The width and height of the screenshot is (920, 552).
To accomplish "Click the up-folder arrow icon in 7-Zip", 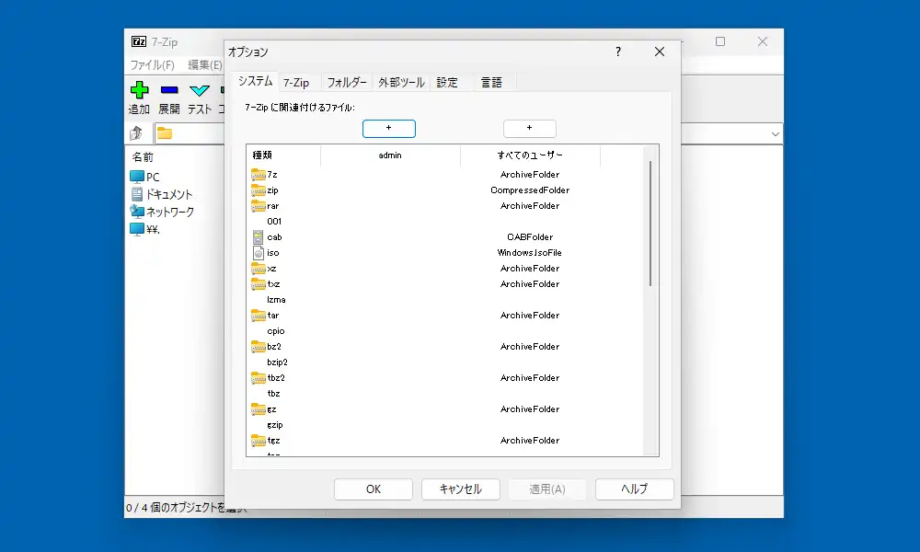I will 136,133.
